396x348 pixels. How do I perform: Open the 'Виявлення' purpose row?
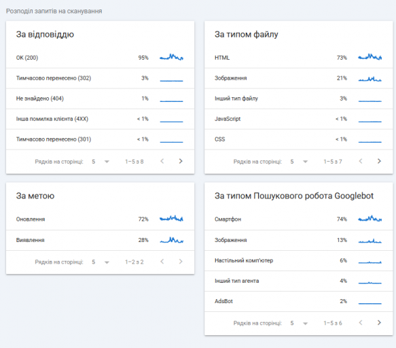tap(101, 240)
